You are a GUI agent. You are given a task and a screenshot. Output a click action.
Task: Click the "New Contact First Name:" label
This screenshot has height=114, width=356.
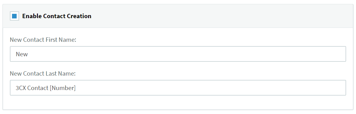43,40
